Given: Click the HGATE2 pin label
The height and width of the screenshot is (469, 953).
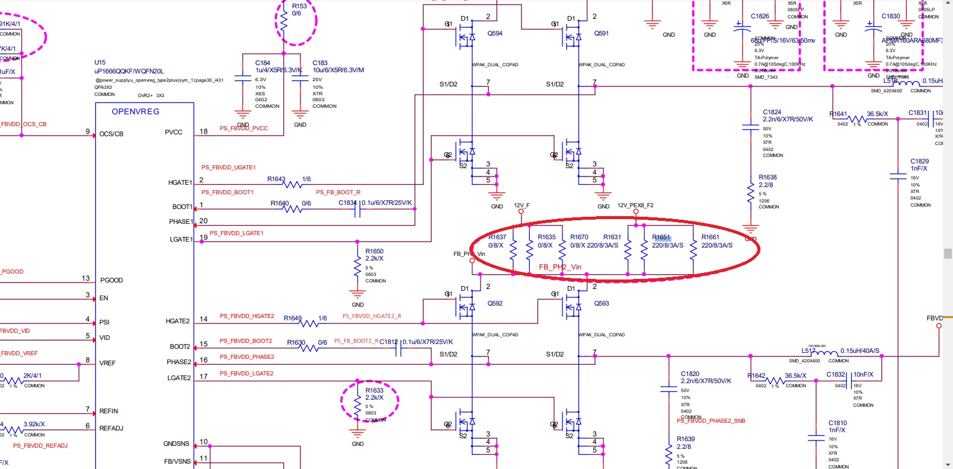Looking at the screenshot, I should tap(177, 321).
